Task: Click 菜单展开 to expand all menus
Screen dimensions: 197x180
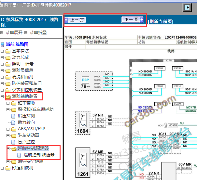Action: pos(14,32)
